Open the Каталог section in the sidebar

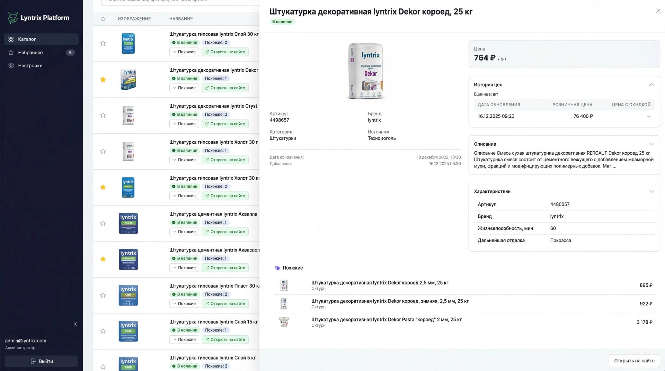coord(28,39)
